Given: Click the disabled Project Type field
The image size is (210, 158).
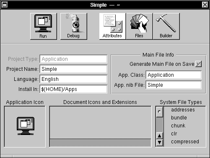Looking at the screenshot, I should point(73,59).
